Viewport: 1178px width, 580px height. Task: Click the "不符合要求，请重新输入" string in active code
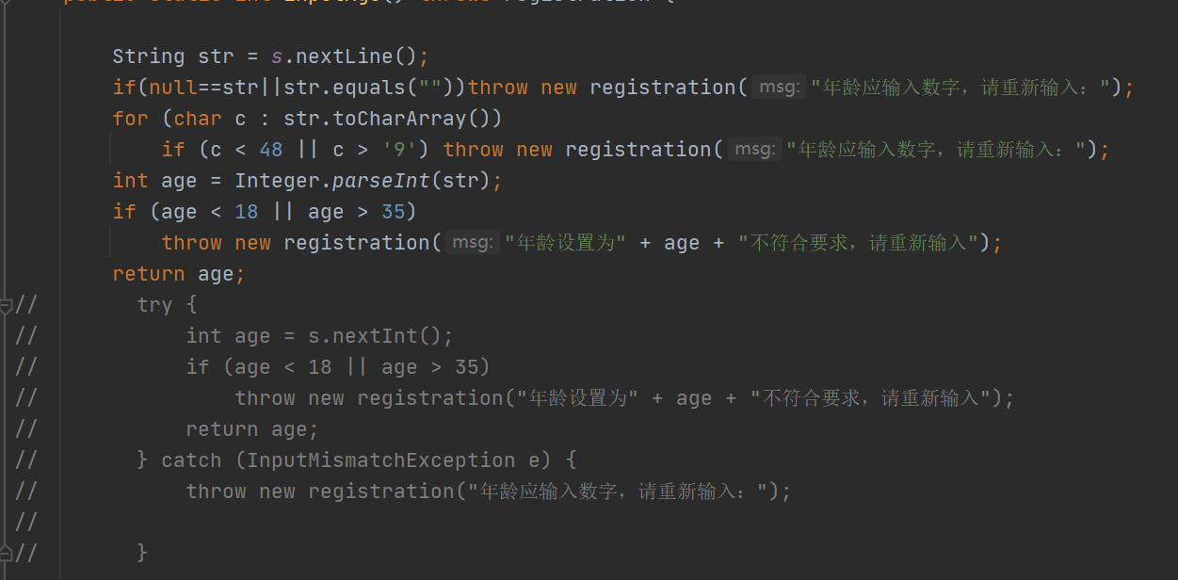(858, 243)
